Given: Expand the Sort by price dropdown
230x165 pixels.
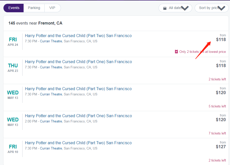Looking at the screenshot, I should (211, 8).
